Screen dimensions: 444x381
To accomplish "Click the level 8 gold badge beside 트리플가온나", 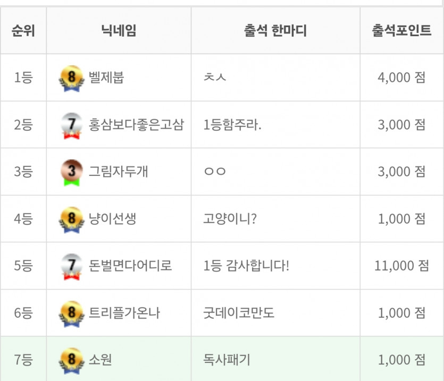I will 72,314.
